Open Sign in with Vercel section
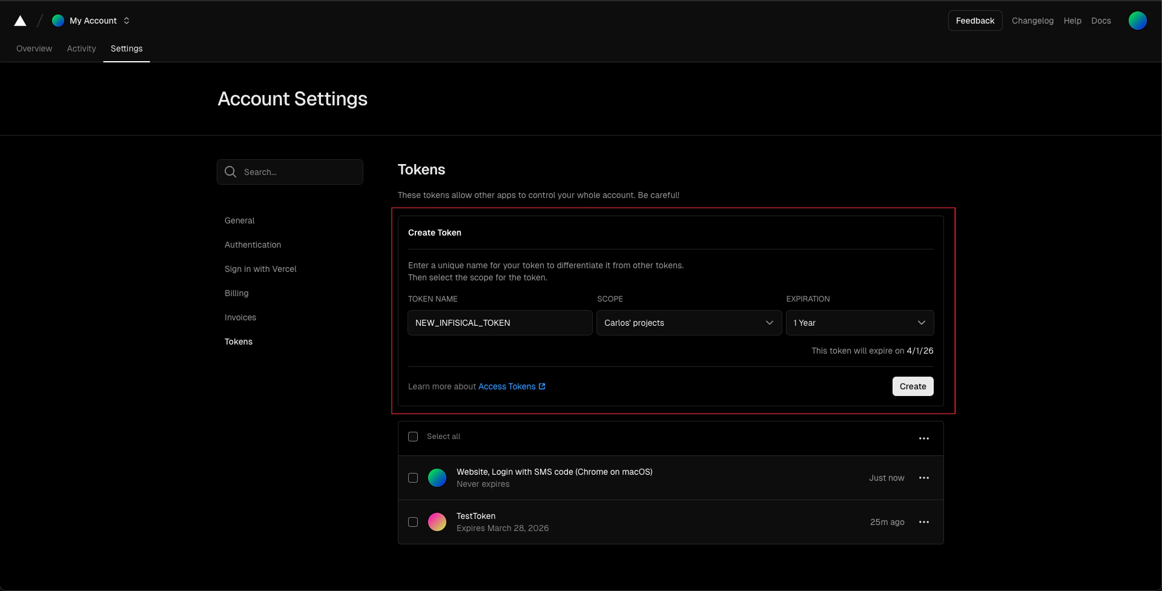This screenshot has height=591, width=1162. coord(260,269)
